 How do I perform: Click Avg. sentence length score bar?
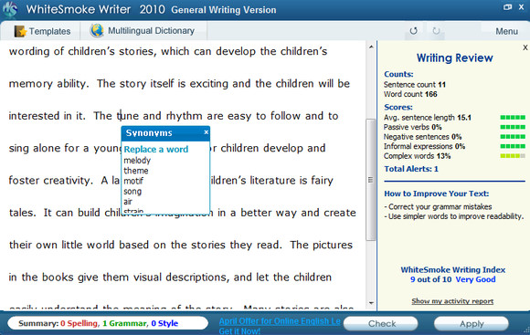tap(513, 118)
